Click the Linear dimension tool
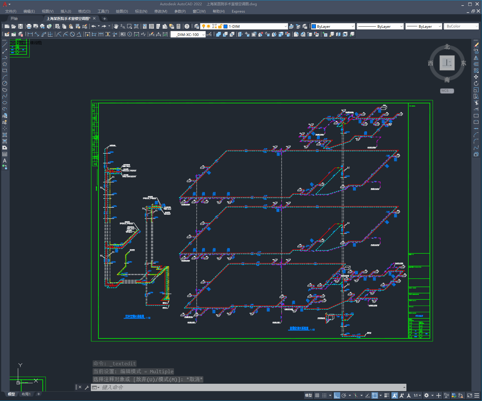482x401 pixels. coord(30,34)
